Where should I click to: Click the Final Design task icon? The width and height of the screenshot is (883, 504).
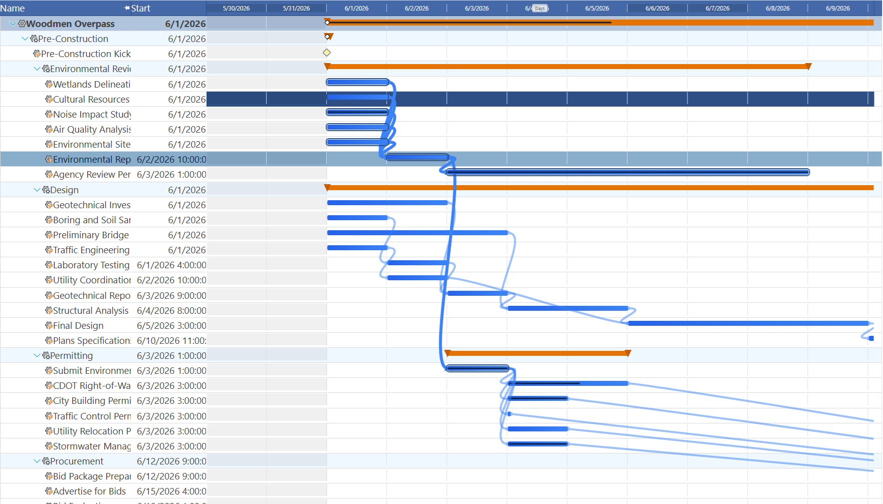click(49, 325)
